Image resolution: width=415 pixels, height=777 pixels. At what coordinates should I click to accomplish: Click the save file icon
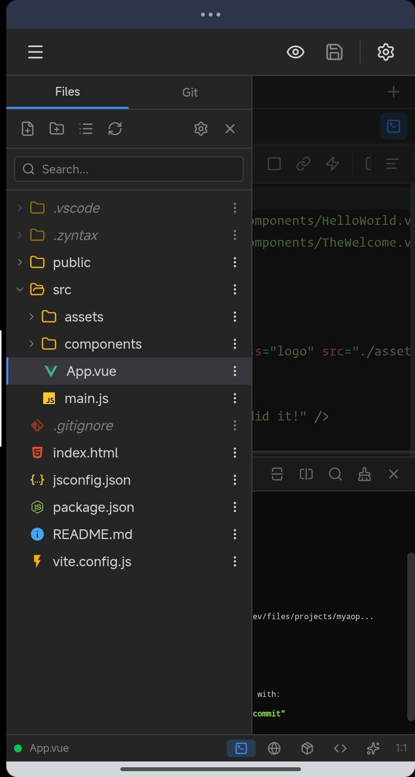tap(334, 52)
